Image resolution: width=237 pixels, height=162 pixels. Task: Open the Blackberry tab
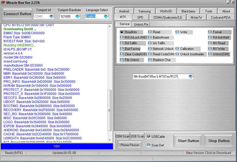188,11
